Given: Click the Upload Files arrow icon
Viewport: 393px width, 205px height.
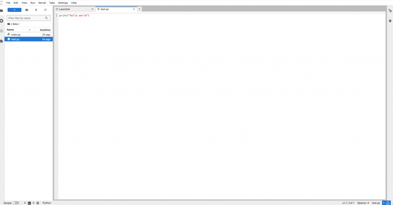Looking at the screenshot, I should coord(36,10).
